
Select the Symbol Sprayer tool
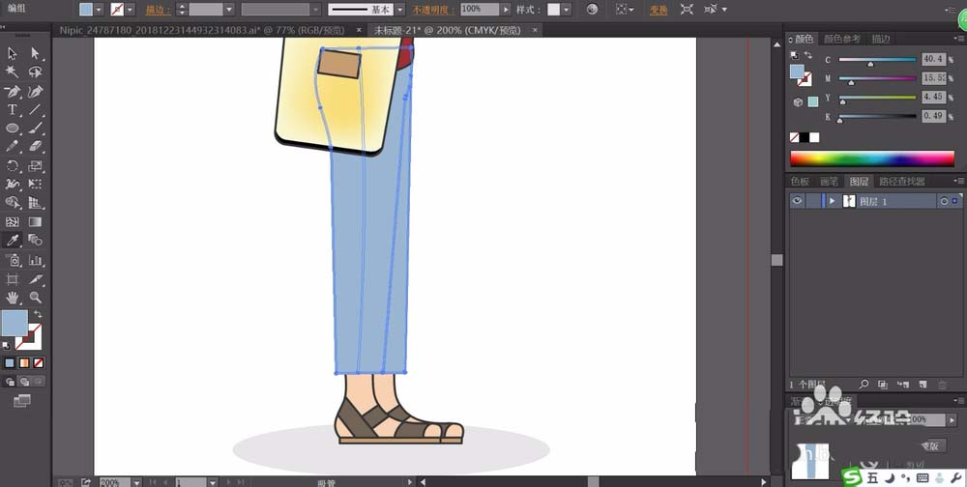12,260
